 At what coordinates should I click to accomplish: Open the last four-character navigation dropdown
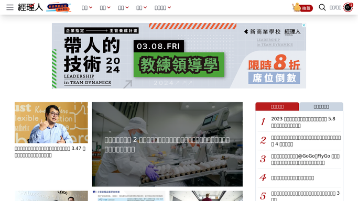click(162, 8)
